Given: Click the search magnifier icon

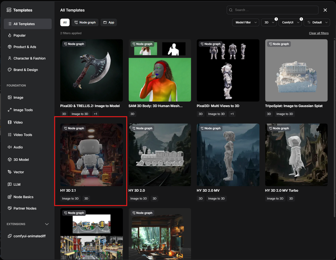Looking at the screenshot, I should click(231, 10).
